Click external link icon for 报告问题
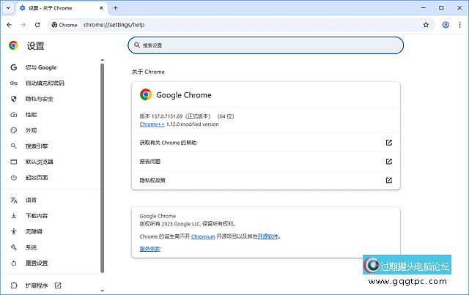 point(389,161)
